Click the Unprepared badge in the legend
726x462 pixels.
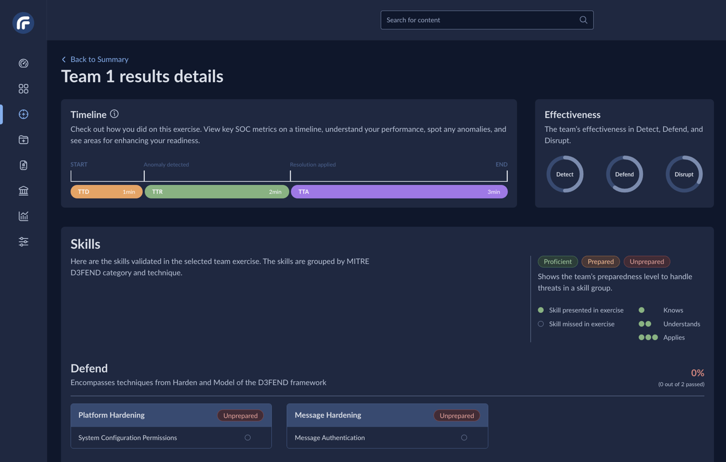click(x=646, y=261)
